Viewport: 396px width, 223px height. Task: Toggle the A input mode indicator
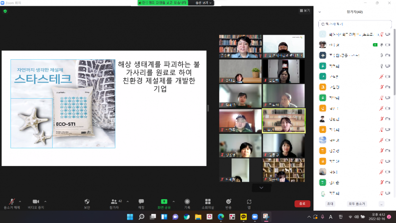coord(331,217)
